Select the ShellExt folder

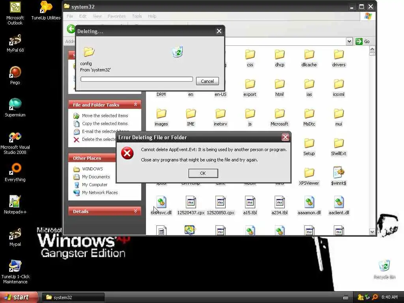(339, 147)
